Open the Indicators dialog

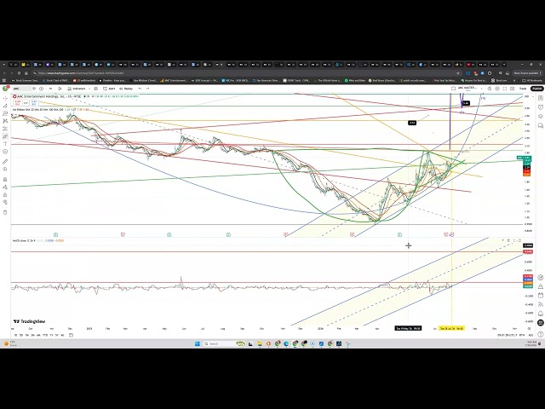[x=77, y=89]
